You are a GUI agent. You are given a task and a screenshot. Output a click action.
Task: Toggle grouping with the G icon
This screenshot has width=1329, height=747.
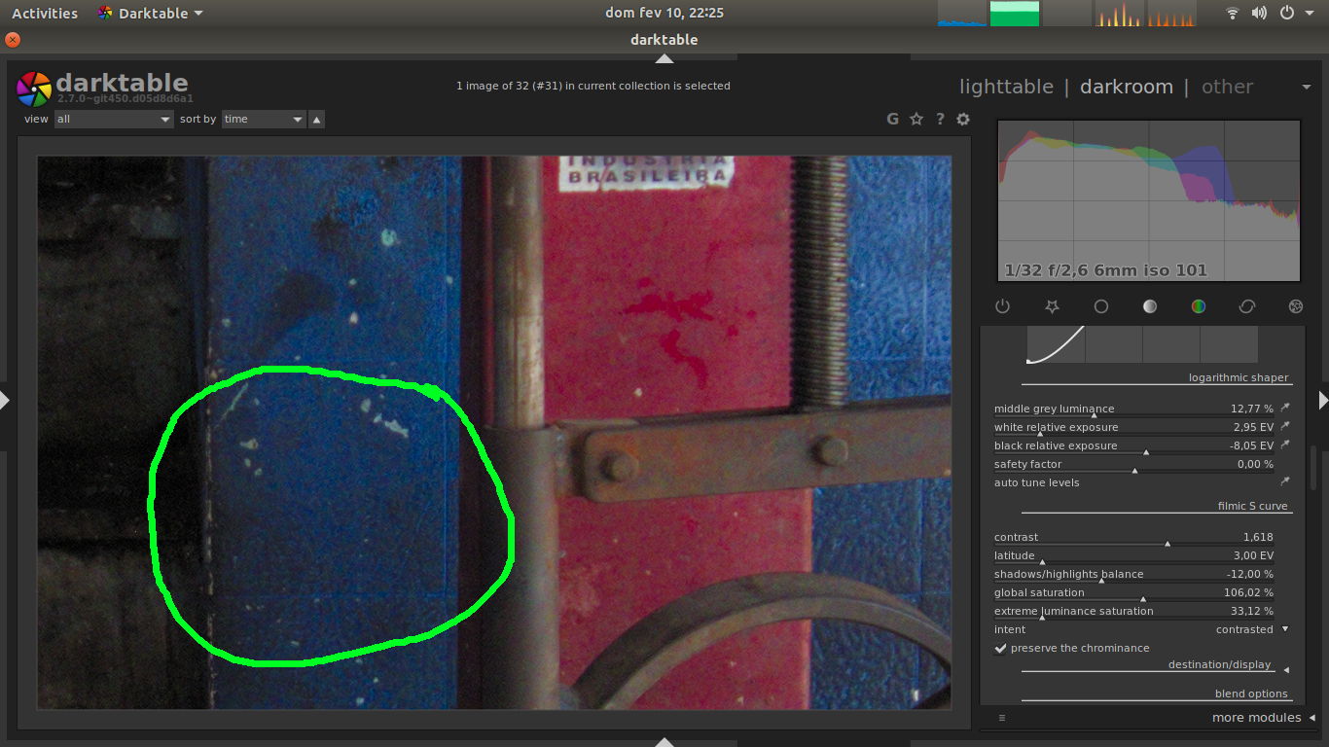893,119
